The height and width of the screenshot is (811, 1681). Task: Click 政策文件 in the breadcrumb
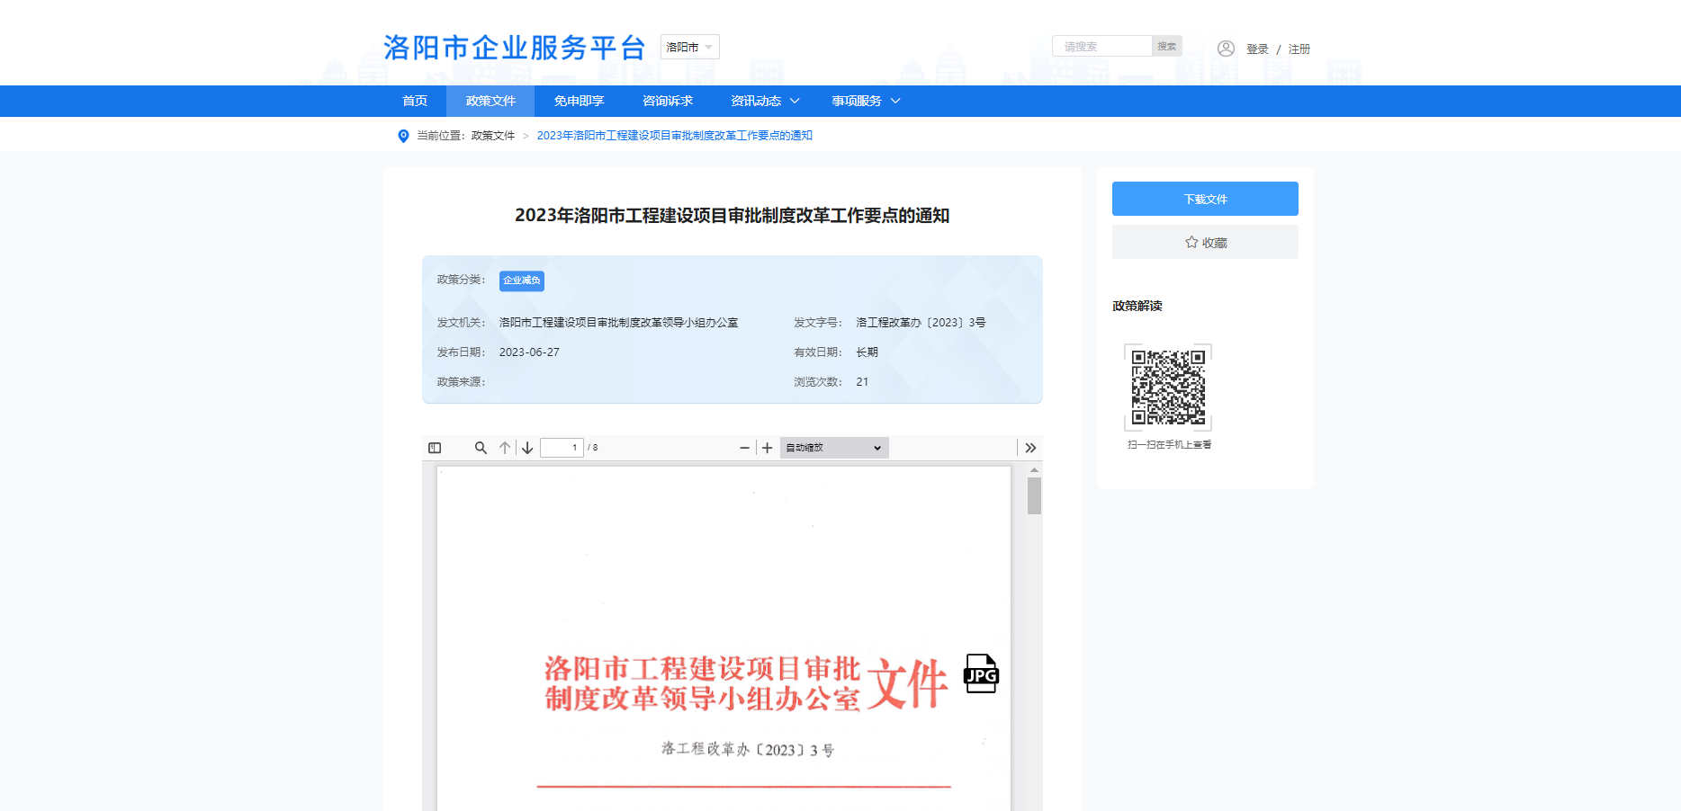[x=493, y=136]
